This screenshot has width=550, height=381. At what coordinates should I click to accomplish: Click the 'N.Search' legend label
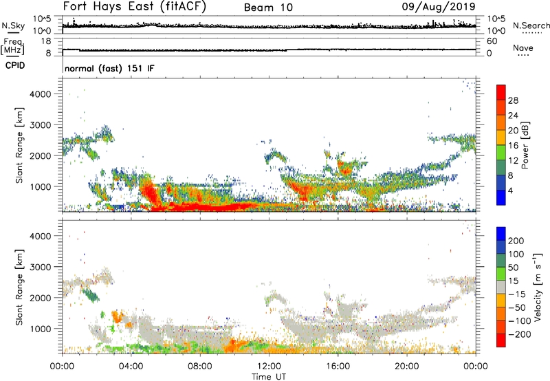(531, 25)
